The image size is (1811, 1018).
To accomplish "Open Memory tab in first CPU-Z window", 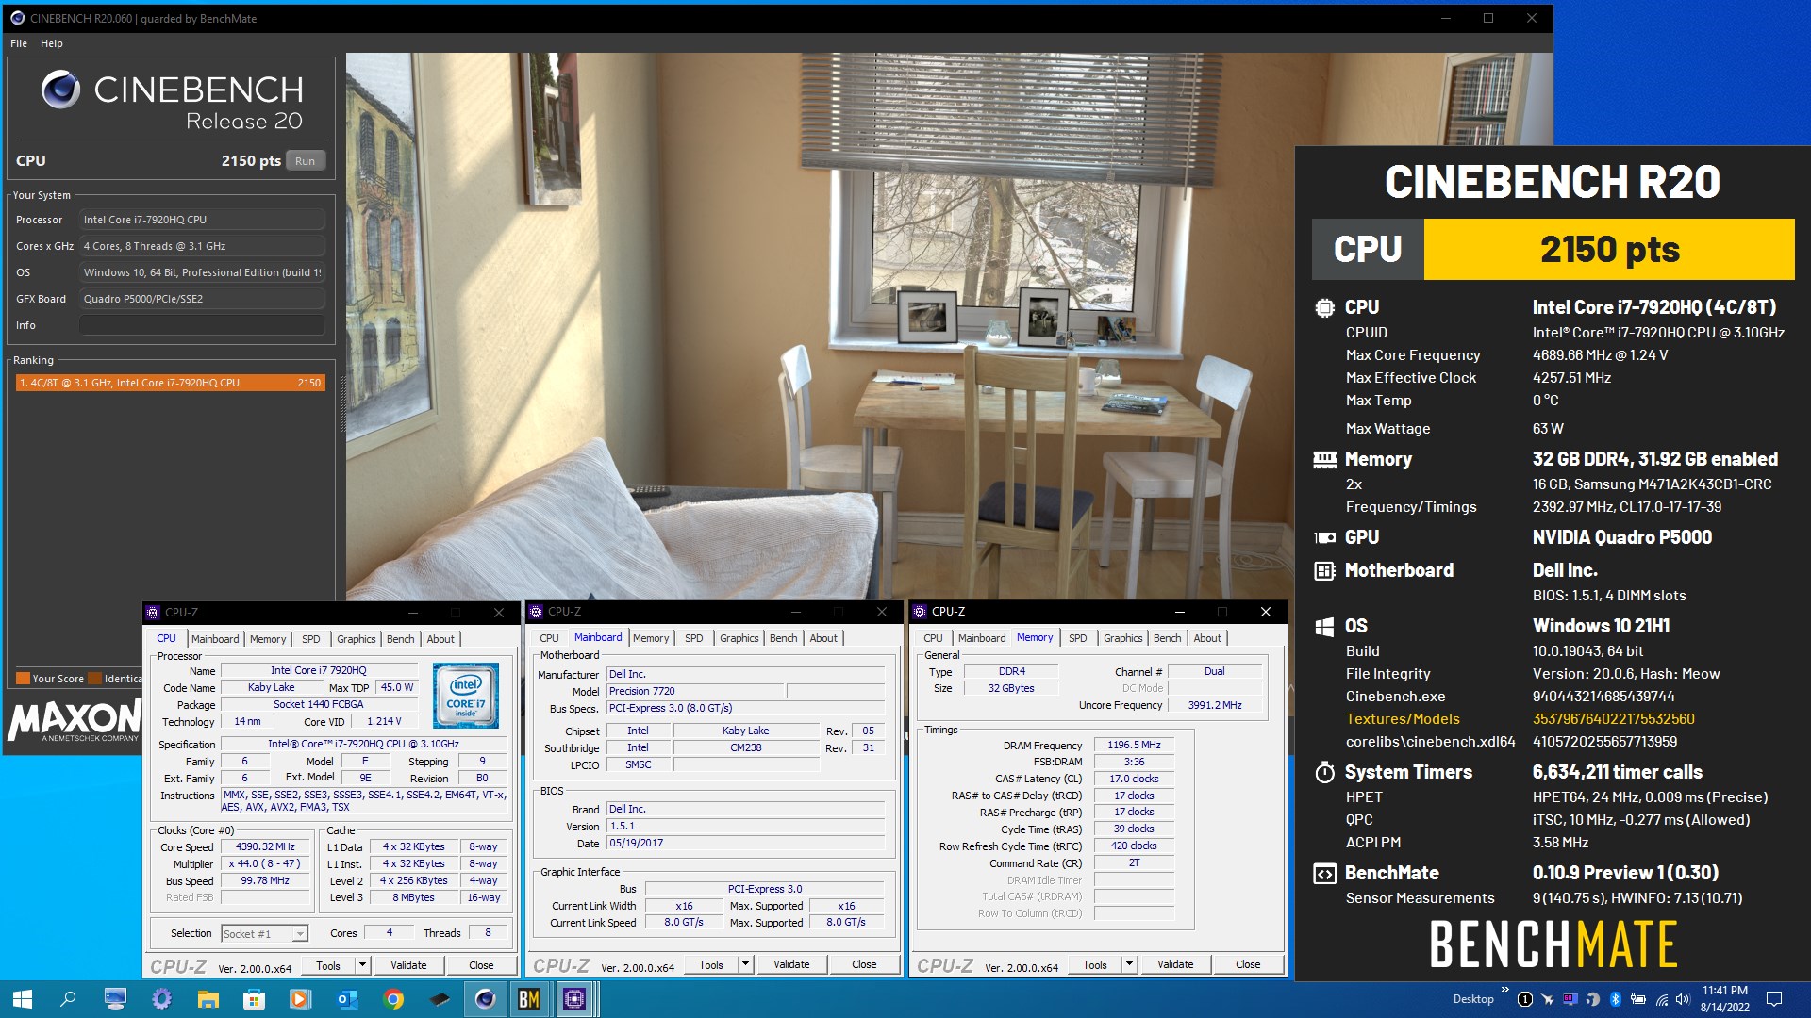I will (x=268, y=639).
